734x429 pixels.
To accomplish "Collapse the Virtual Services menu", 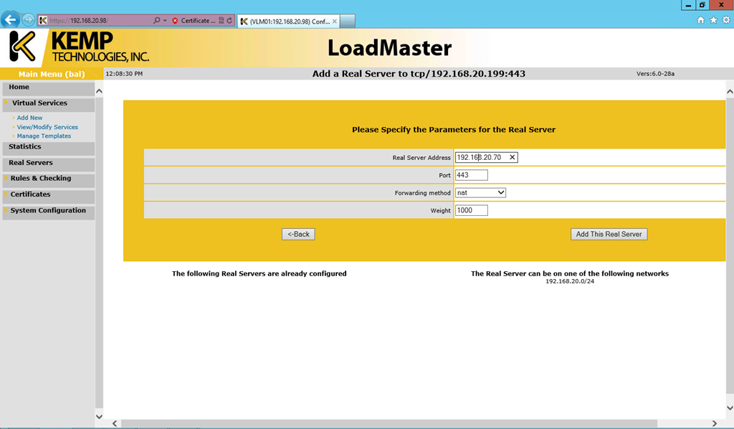I will click(48, 103).
